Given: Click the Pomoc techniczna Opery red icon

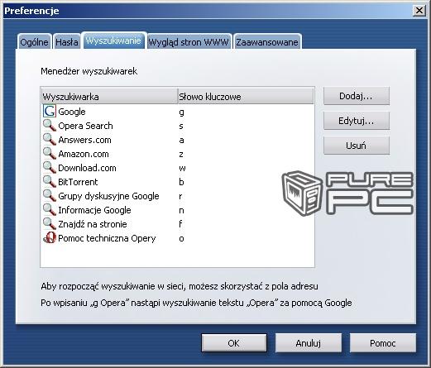Looking at the screenshot, I should tap(50, 238).
